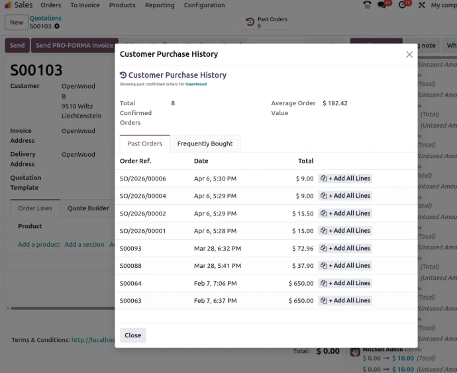Close the Customer Purchase History dialog with X

point(409,55)
